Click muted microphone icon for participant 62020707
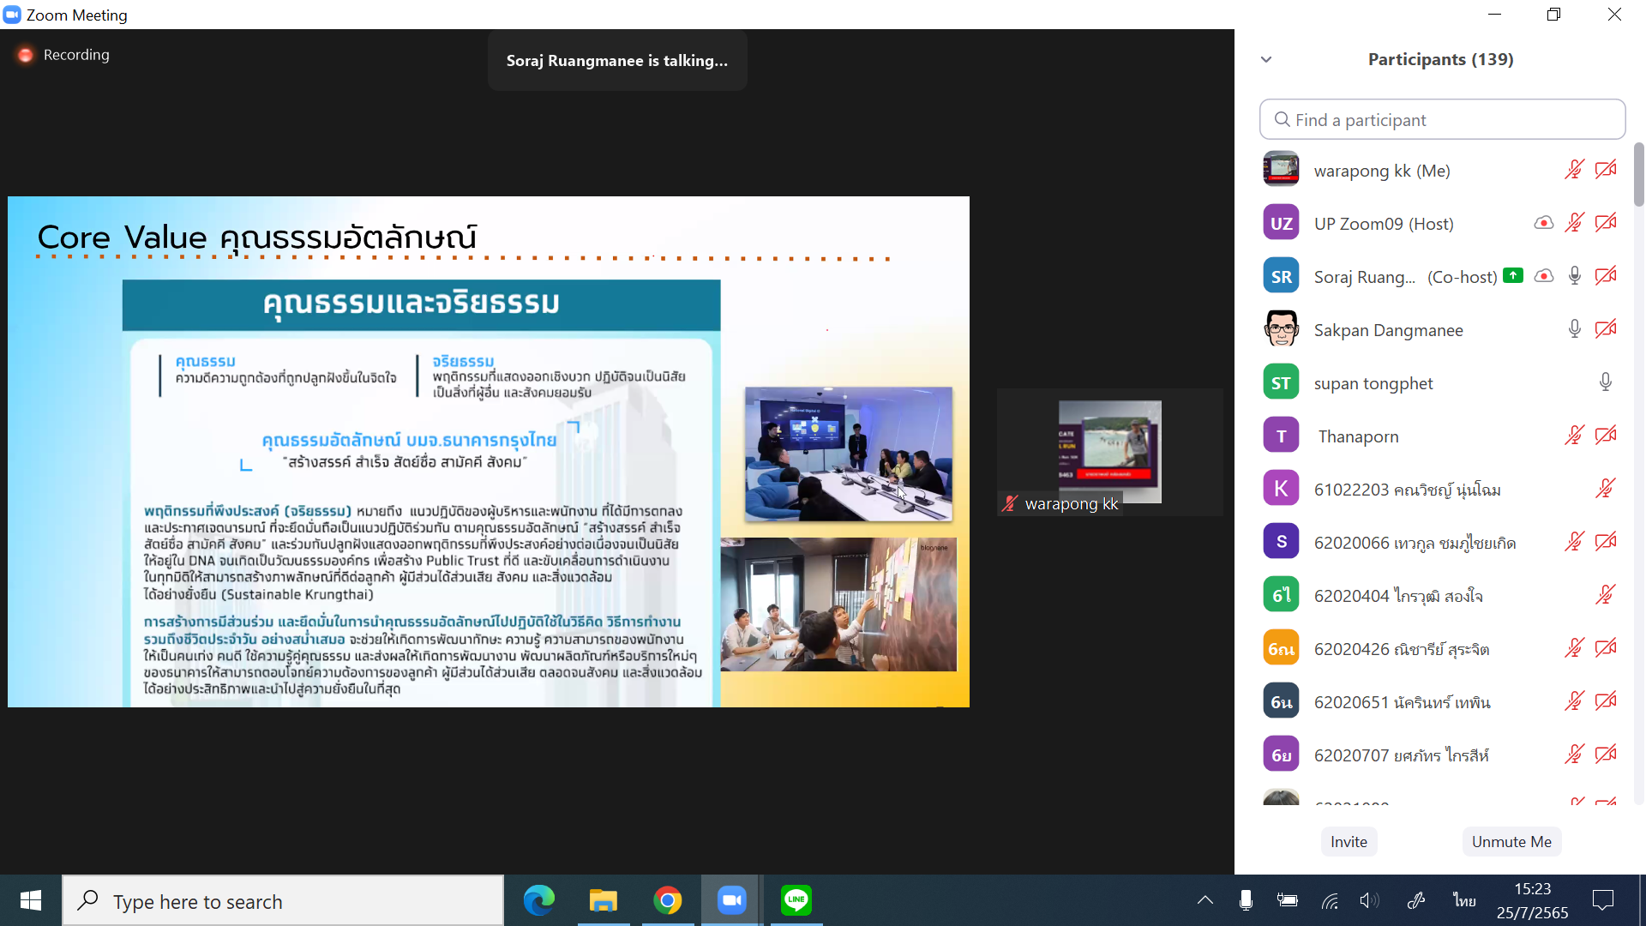Viewport: 1646px width, 926px height. (1574, 755)
